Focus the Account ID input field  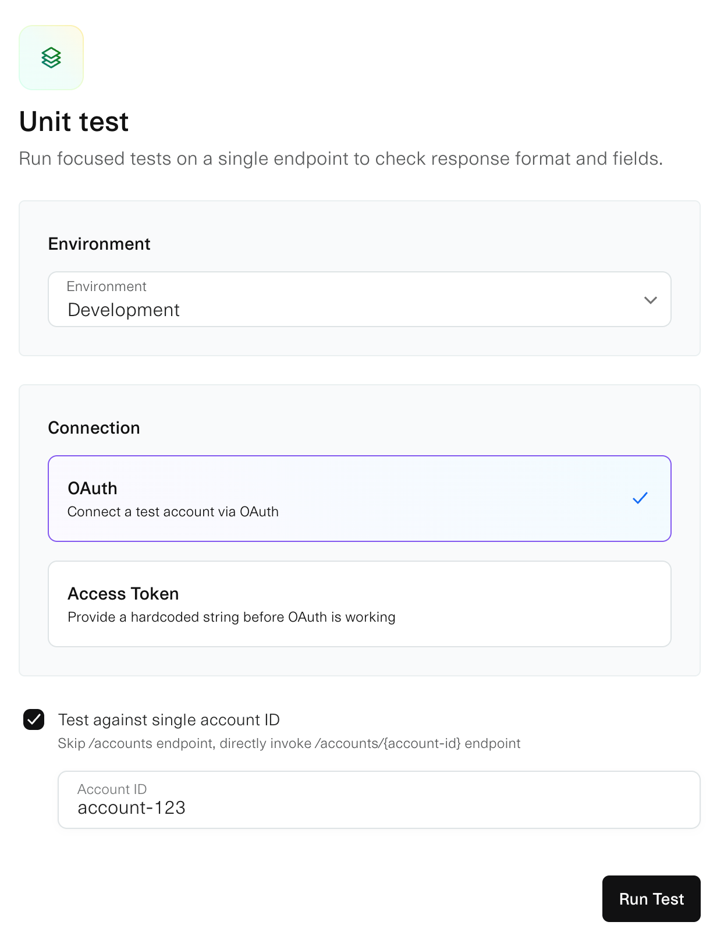pos(379,800)
